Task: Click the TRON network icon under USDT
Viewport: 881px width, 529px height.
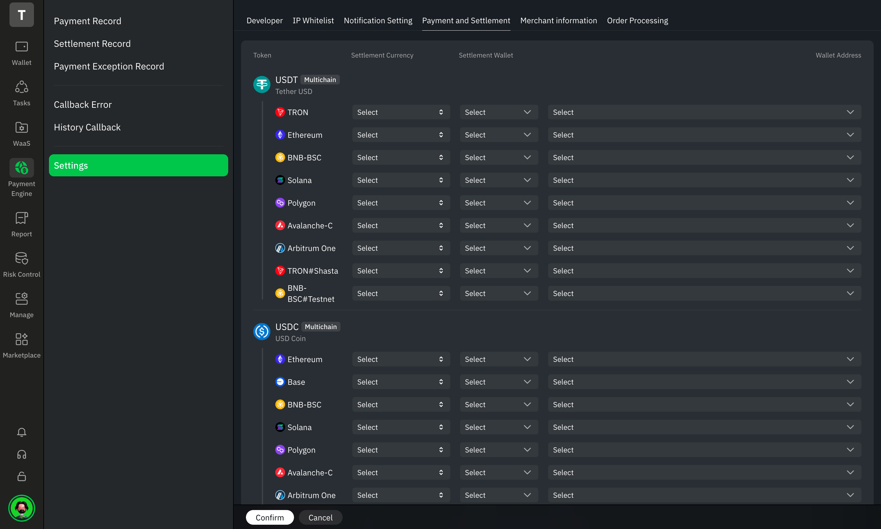Action: [x=280, y=112]
